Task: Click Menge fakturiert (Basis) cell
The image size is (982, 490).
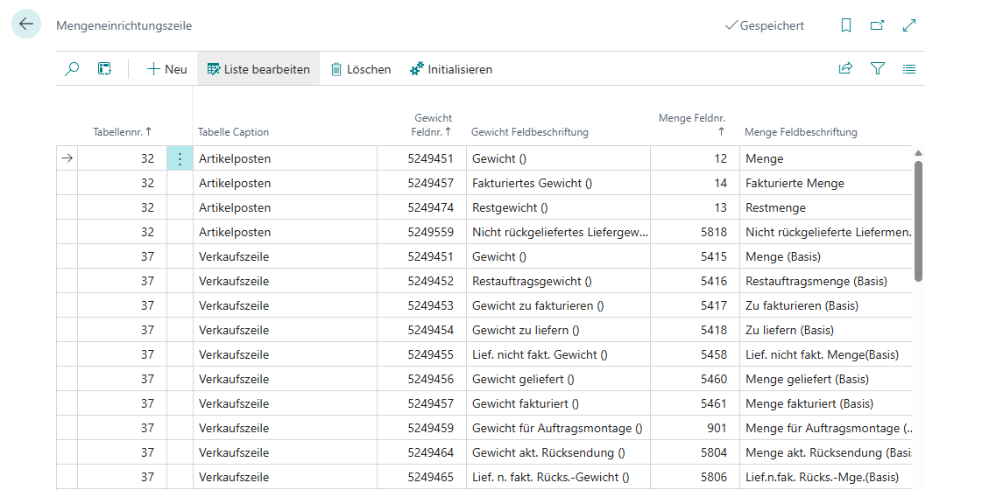Action: pyautogui.click(x=825, y=403)
